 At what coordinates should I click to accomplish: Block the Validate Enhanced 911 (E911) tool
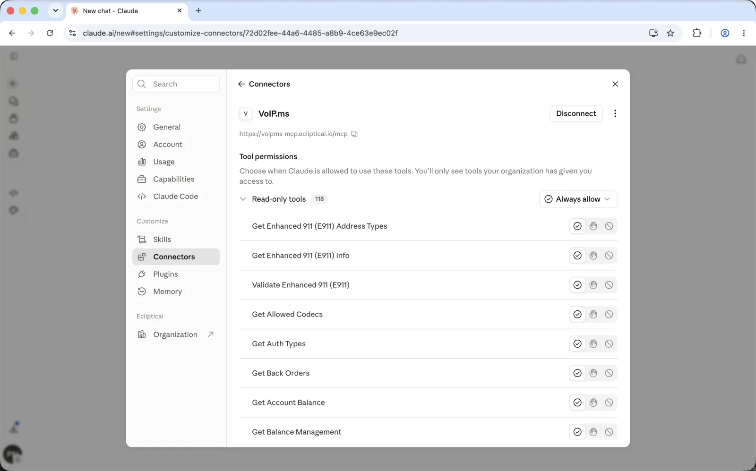(609, 285)
